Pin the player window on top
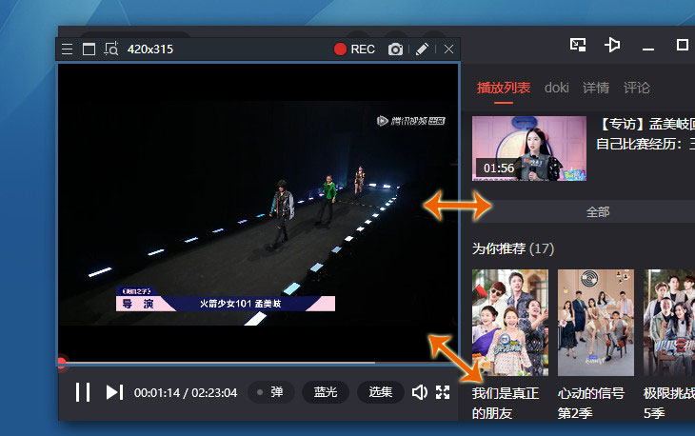This screenshot has width=695, height=436. 612,45
